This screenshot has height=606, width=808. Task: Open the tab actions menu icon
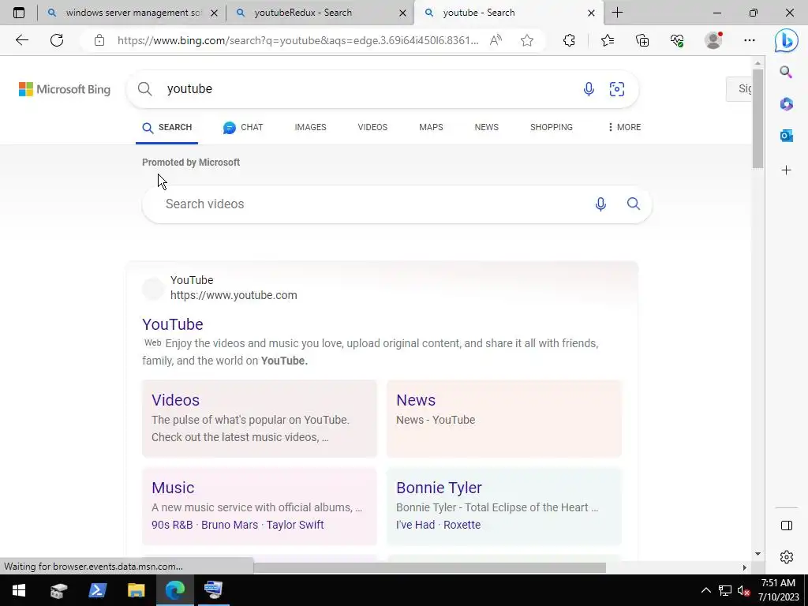pyautogui.click(x=19, y=13)
